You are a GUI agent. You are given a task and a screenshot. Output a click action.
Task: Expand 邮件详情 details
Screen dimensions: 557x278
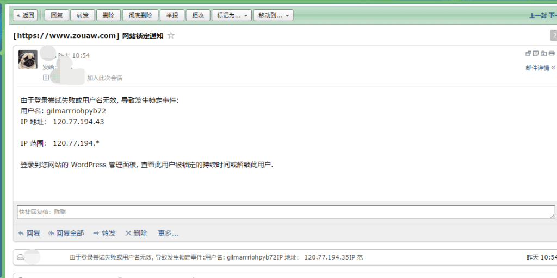540,68
